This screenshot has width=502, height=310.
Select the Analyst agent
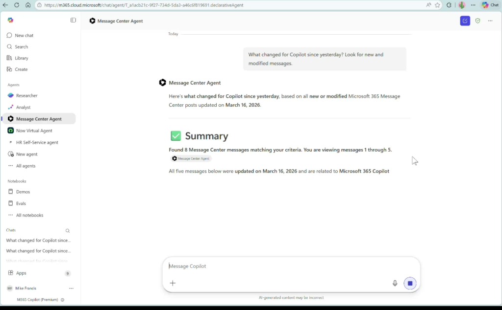(23, 107)
